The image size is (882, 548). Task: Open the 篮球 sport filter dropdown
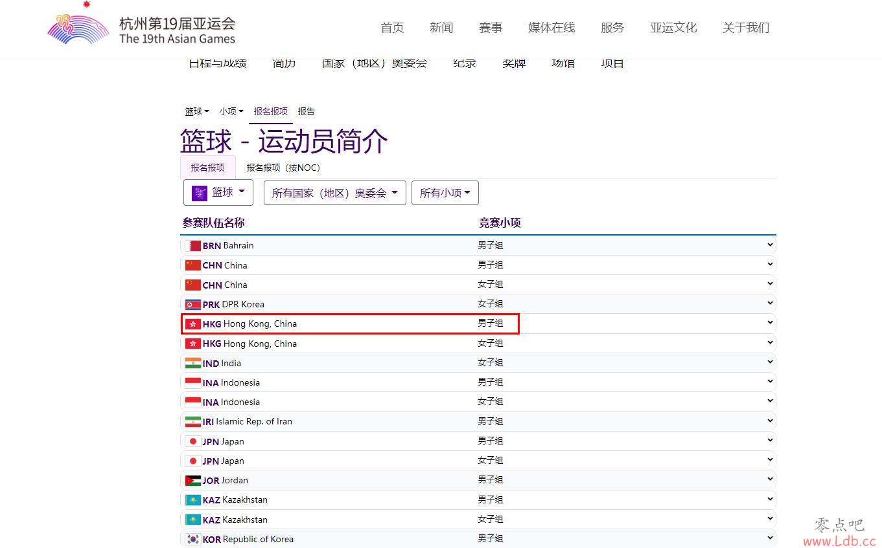coord(218,193)
